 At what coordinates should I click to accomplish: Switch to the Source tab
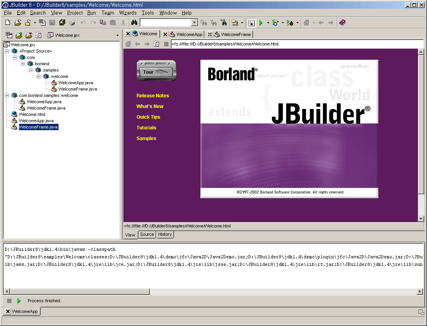[147, 234]
